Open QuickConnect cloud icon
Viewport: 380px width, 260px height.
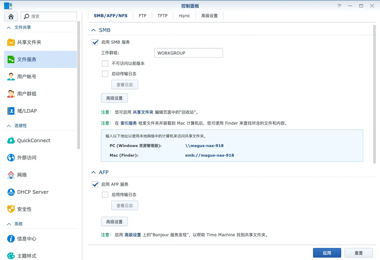(x=11, y=140)
